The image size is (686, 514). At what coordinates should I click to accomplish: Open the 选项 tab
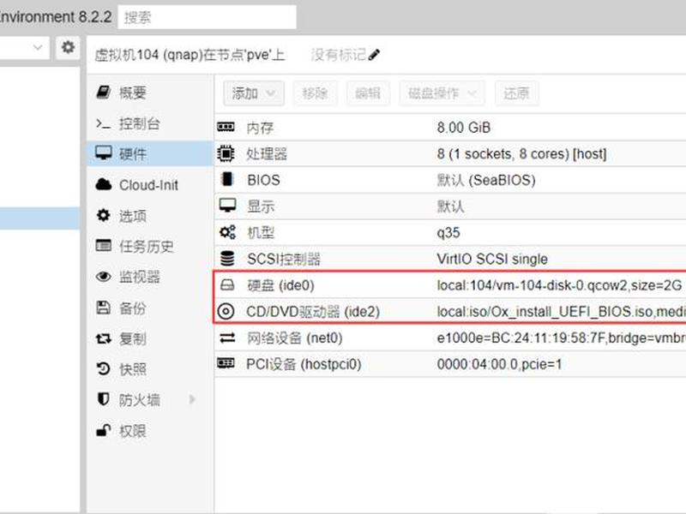coord(149,216)
